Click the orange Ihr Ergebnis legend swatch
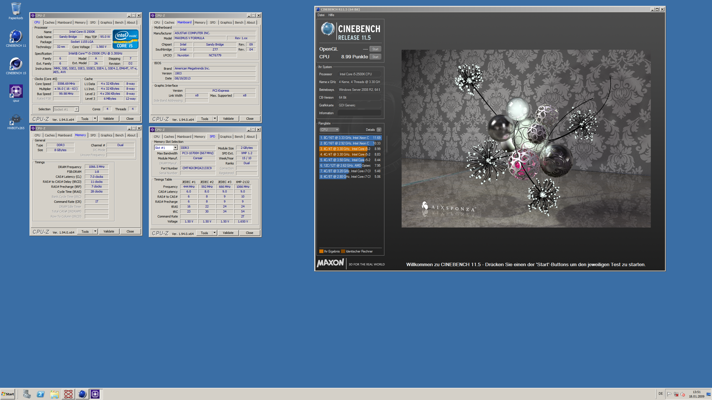 322,251
